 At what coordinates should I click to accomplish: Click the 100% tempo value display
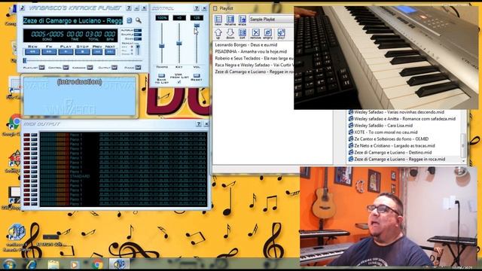click(x=162, y=18)
